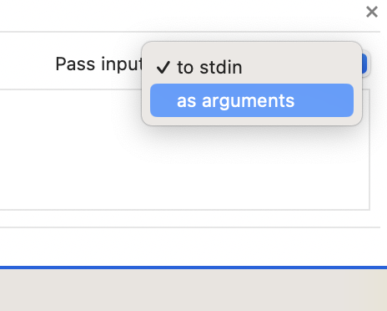The width and height of the screenshot is (387, 311).
Task: Click the blue button edge right of the popup
Action: [x=364, y=64]
